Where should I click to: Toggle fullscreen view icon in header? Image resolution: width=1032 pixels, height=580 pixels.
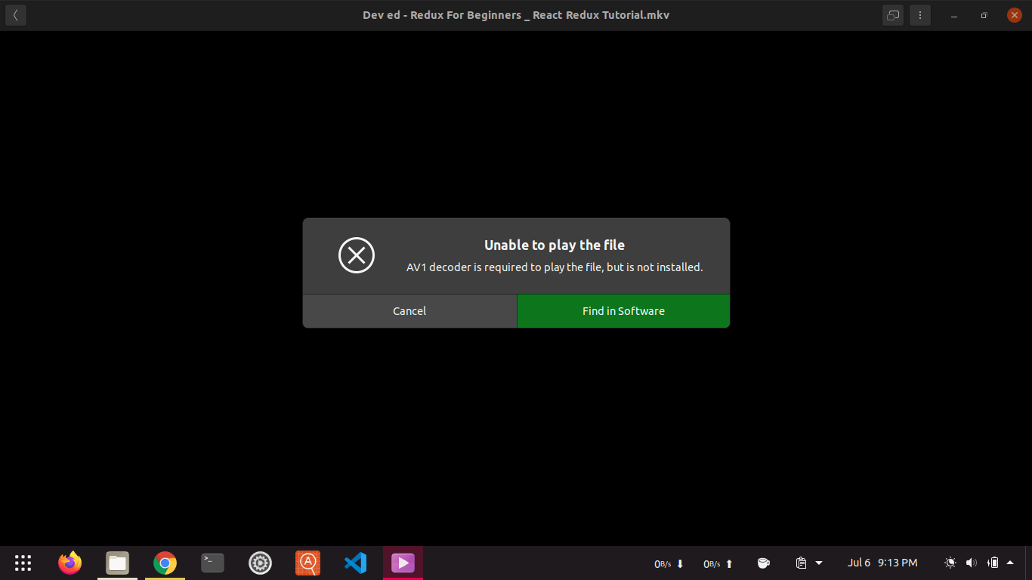point(893,15)
